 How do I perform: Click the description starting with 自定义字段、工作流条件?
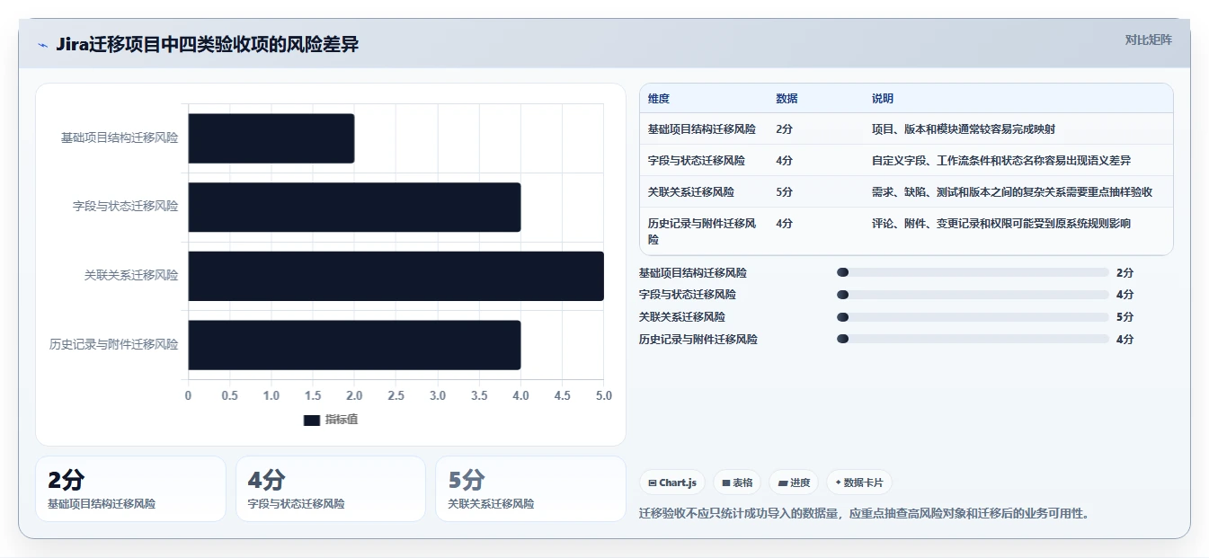pos(1001,161)
